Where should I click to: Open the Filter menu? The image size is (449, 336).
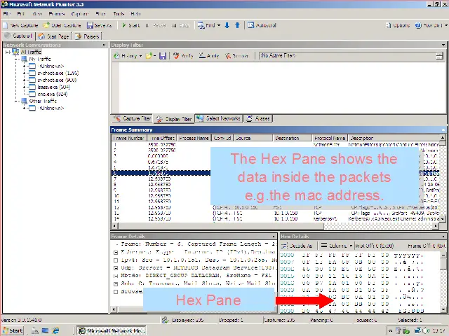click(x=100, y=14)
